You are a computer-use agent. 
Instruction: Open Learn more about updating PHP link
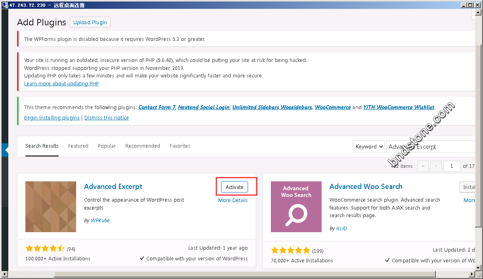click(61, 84)
